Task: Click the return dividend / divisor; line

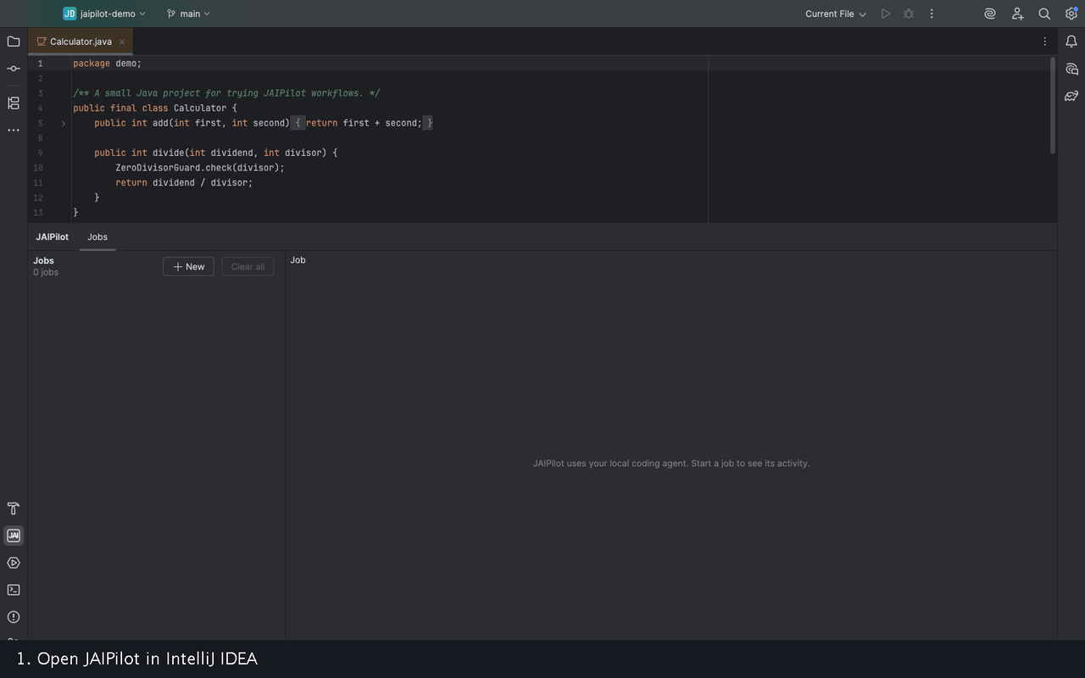Action: click(184, 182)
